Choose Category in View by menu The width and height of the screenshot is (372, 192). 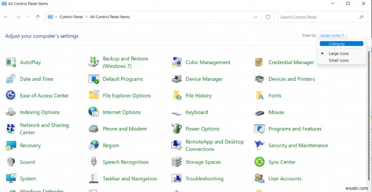[x=341, y=44]
